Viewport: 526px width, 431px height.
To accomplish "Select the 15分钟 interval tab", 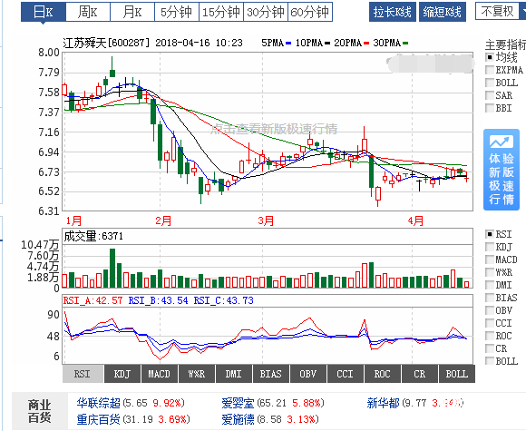I will click(221, 12).
